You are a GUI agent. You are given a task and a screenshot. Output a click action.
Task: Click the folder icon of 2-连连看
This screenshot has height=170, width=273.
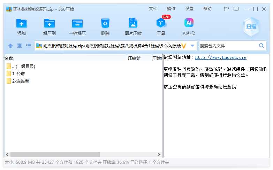[x=9, y=81]
